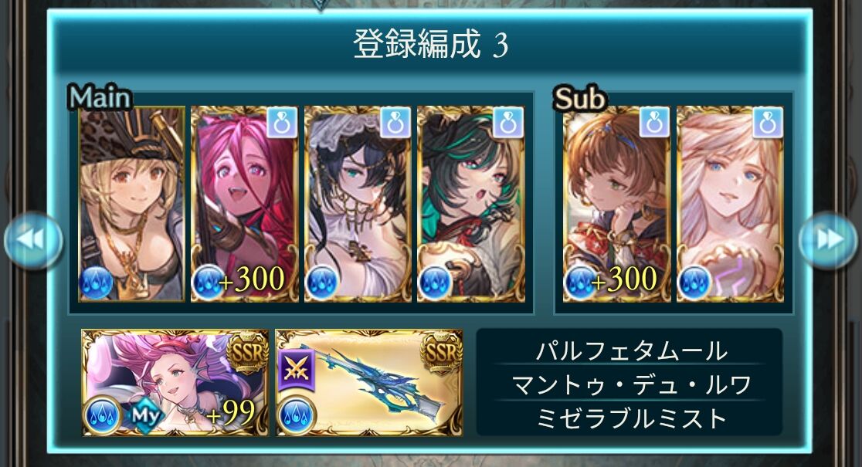Select the パルフェタムール skill entry
Viewport: 862px width, 467px height.
[x=630, y=350]
